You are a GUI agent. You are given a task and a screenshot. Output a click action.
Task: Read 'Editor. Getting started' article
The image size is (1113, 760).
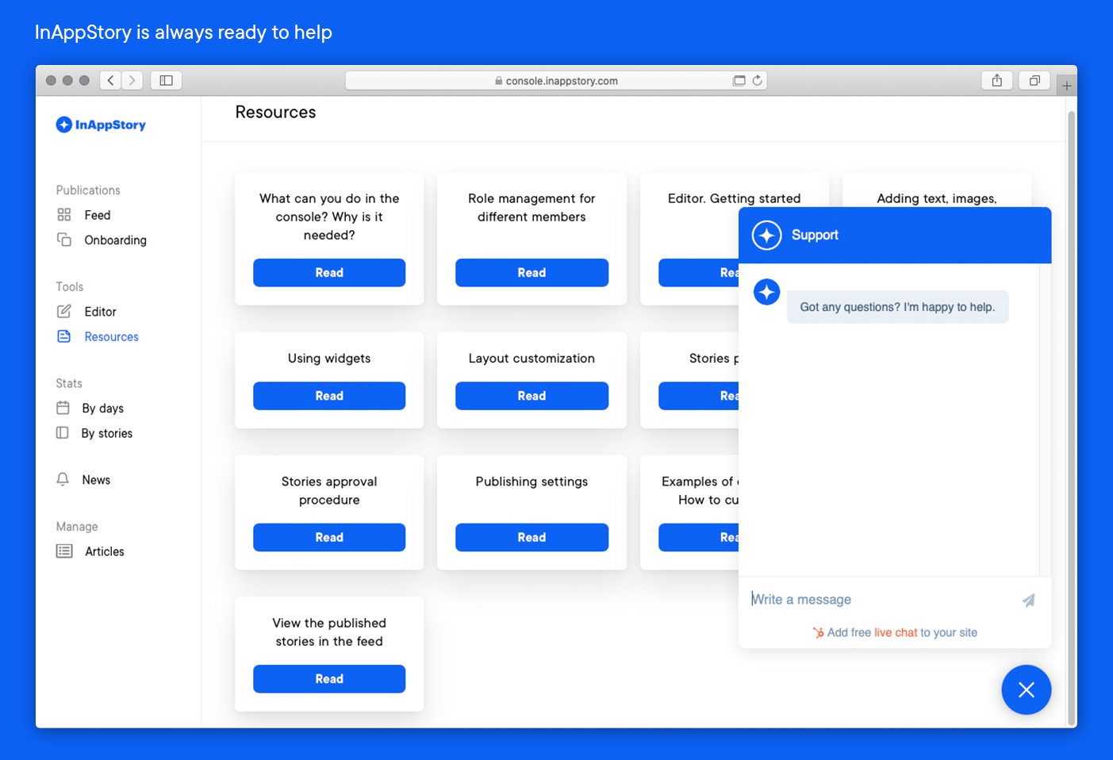[698, 272]
